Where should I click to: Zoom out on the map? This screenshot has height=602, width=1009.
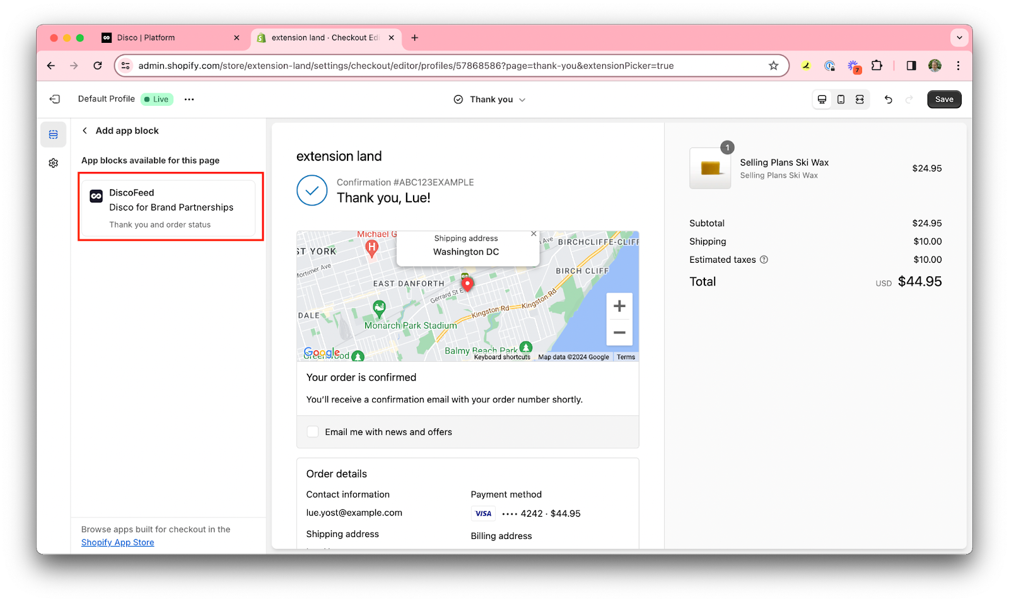(619, 332)
